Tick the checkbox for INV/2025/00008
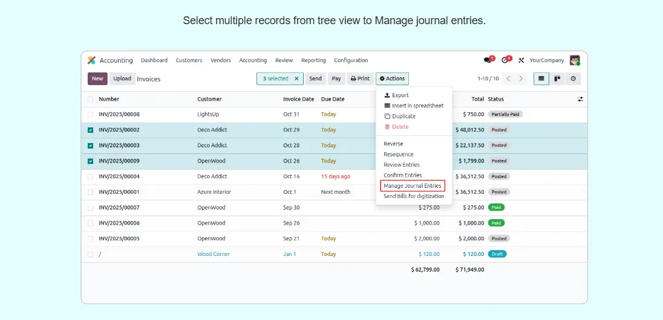Viewport: 663px width, 320px height. point(91,114)
